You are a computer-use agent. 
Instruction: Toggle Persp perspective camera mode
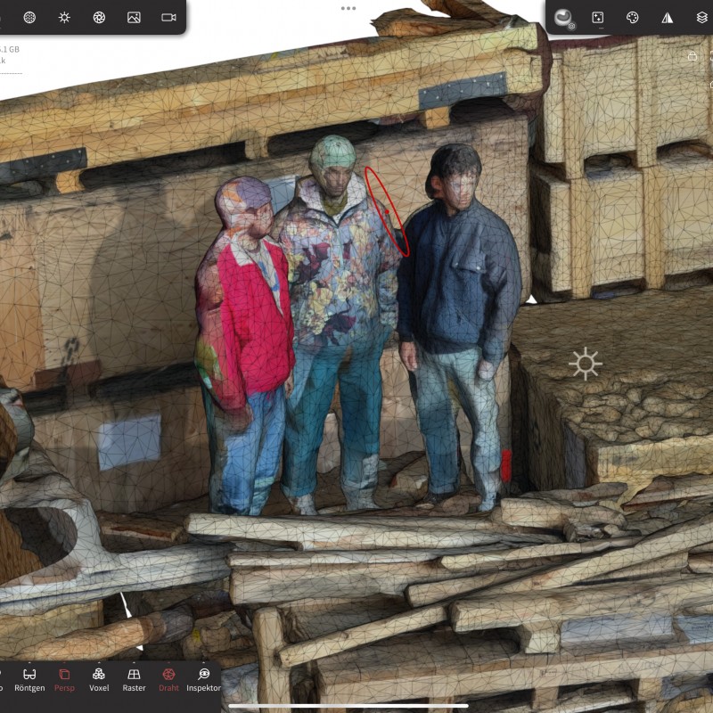tap(64, 679)
